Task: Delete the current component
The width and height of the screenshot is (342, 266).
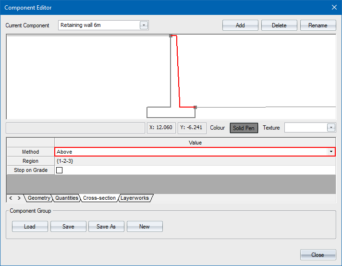Action: (279, 25)
